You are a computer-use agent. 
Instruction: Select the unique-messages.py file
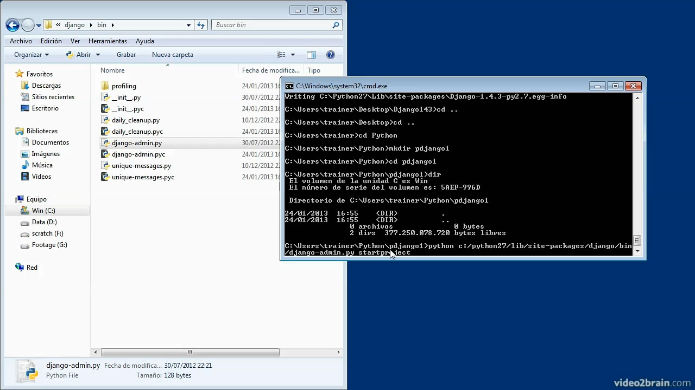click(x=141, y=166)
